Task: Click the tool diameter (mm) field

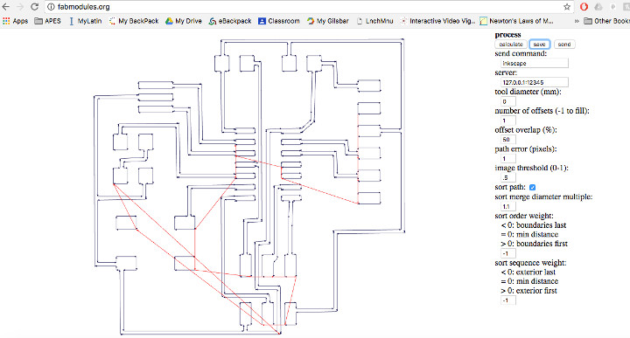Action: click(x=508, y=101)
